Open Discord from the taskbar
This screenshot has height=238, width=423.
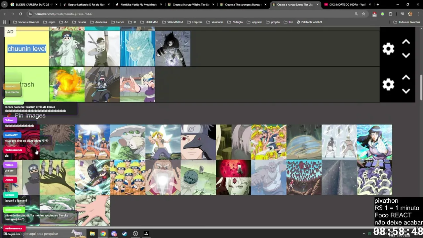pyautogui.click(x=114, y=234)
